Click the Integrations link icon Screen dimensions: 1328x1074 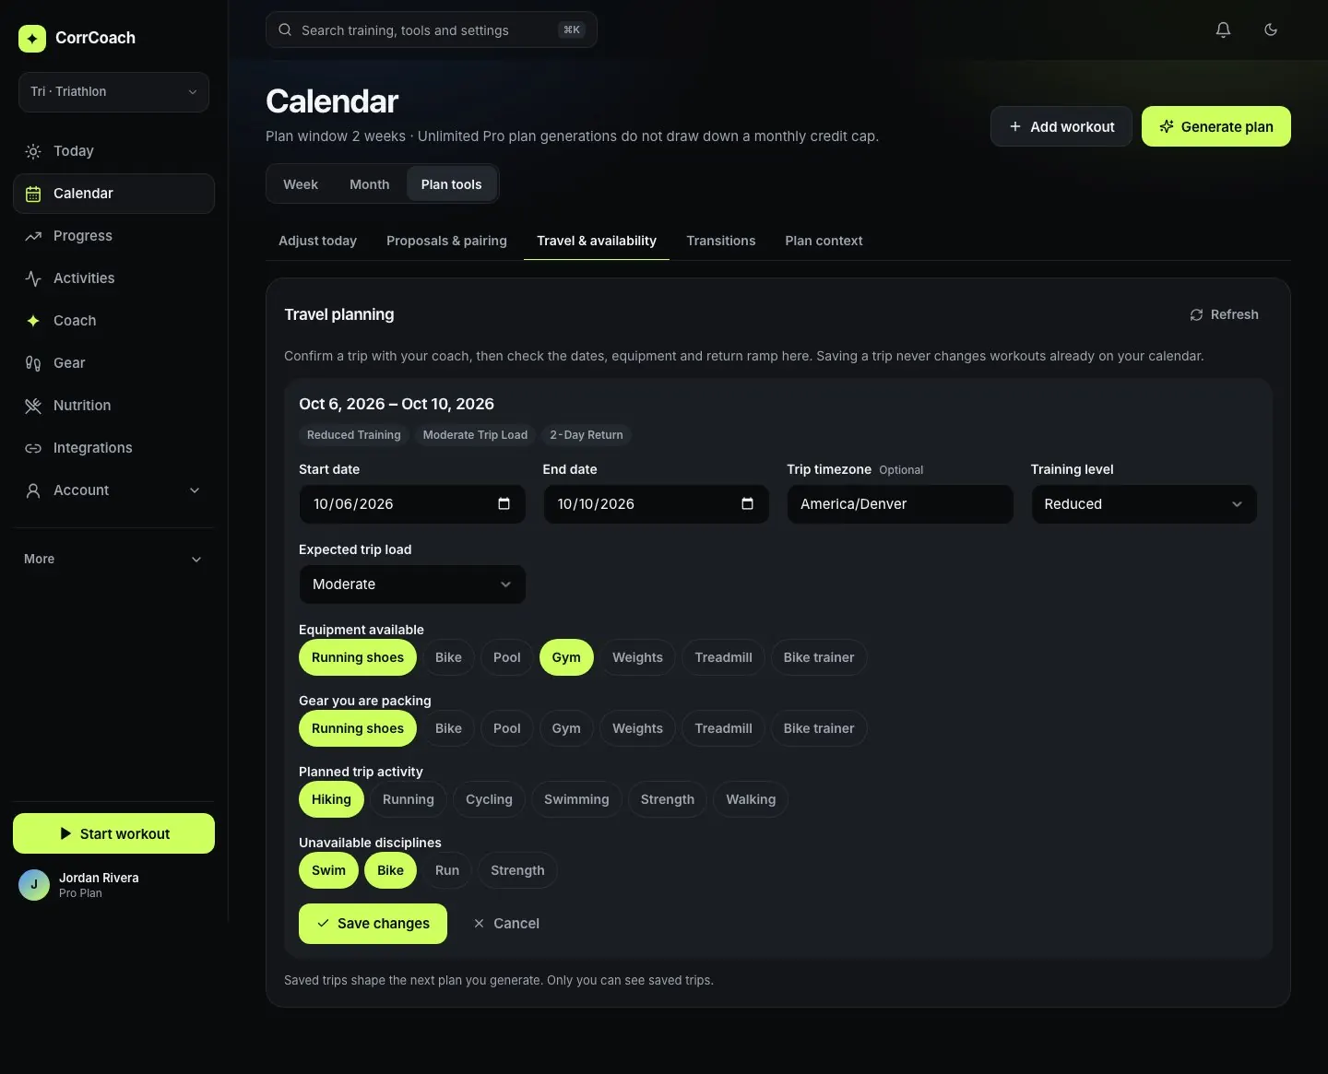point(33,448)
